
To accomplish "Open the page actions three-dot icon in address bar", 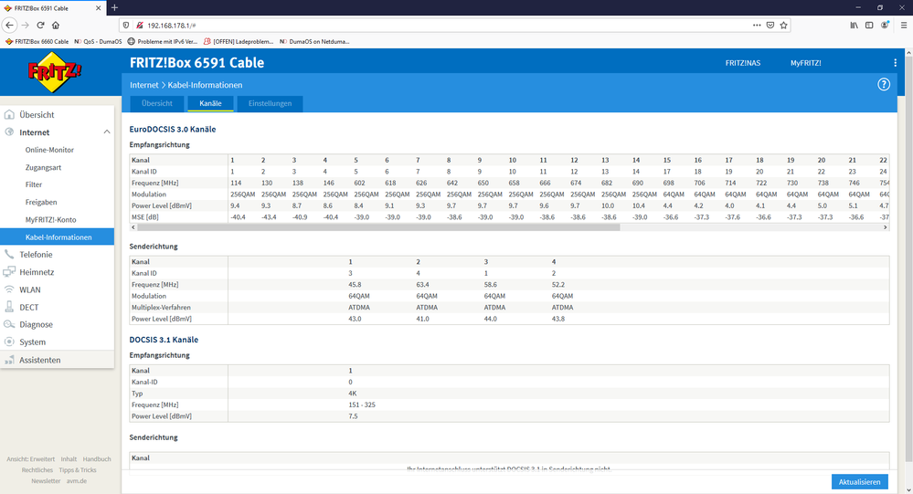I will tap(757, 25).
